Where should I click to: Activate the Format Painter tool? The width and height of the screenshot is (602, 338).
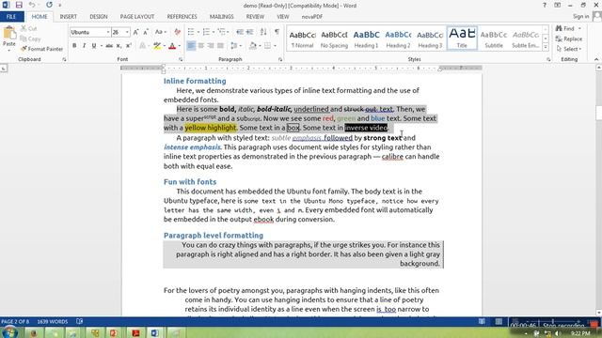(x=41, y=49)
